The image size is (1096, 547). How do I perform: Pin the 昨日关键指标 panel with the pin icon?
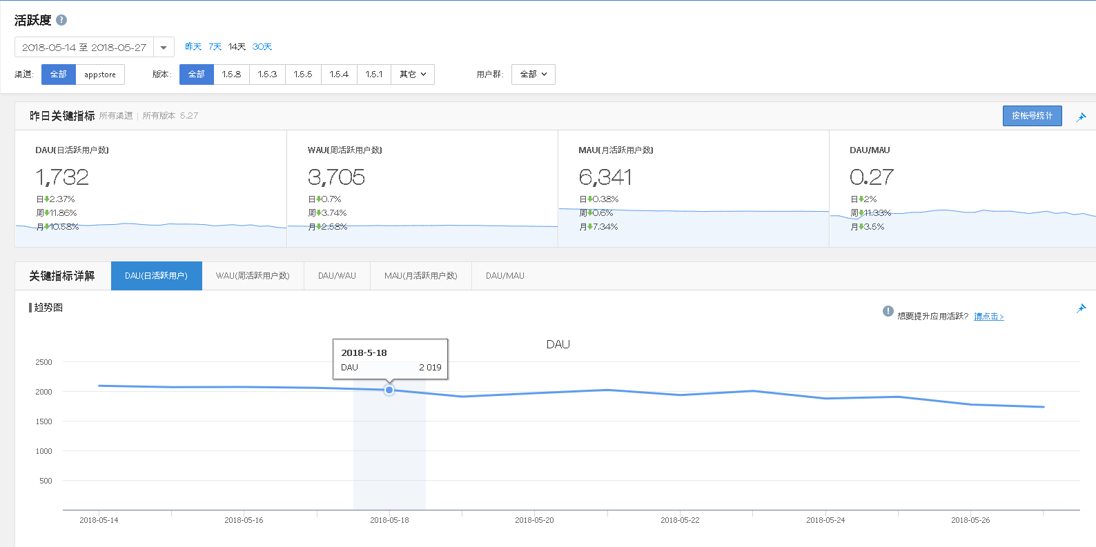click(x=1082, y=117)
